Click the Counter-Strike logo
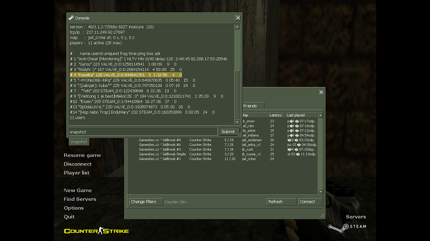 coord(96,231)
